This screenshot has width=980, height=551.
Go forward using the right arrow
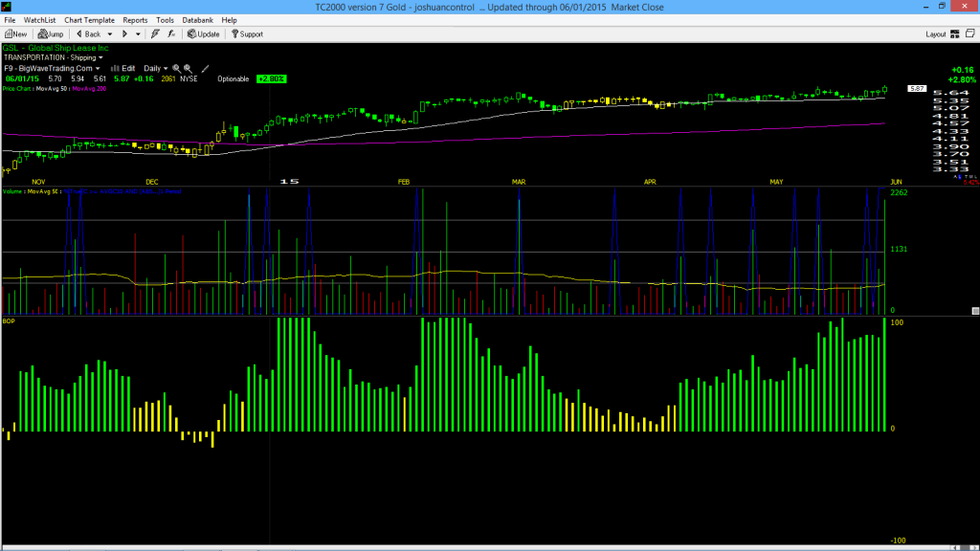coord(124,34)
